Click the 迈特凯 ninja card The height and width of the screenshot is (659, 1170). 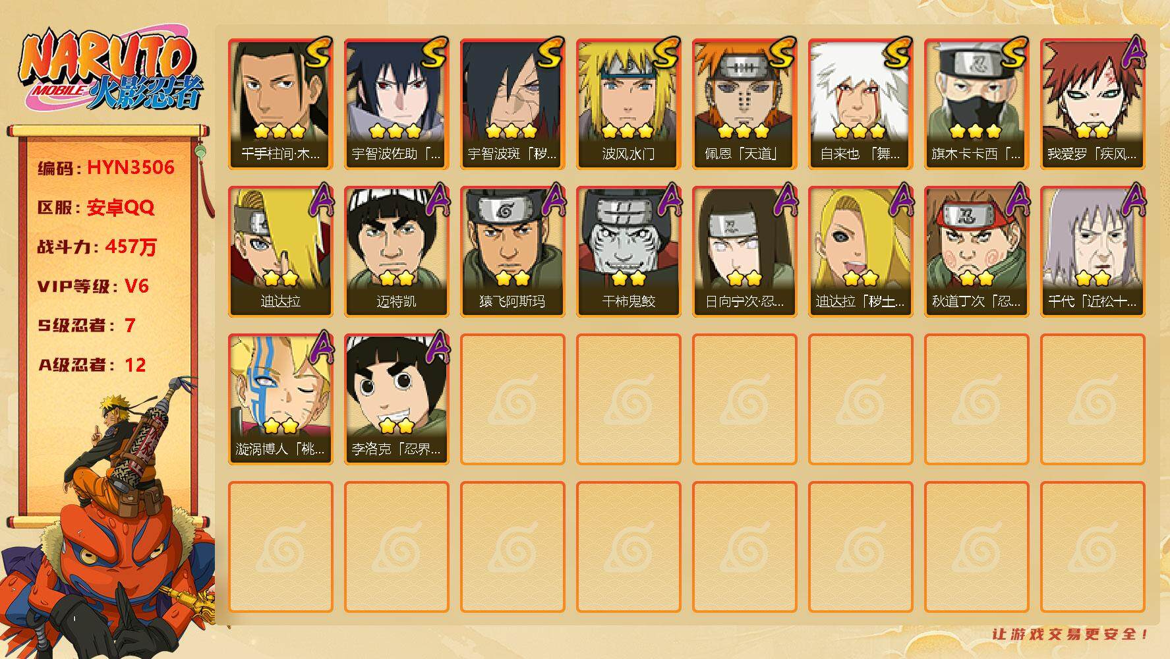[x=396, y=252]
